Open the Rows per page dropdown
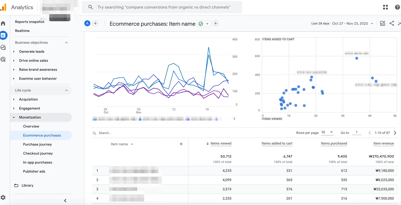This screenshot has width=401, height=205. (x=327, y=133)
